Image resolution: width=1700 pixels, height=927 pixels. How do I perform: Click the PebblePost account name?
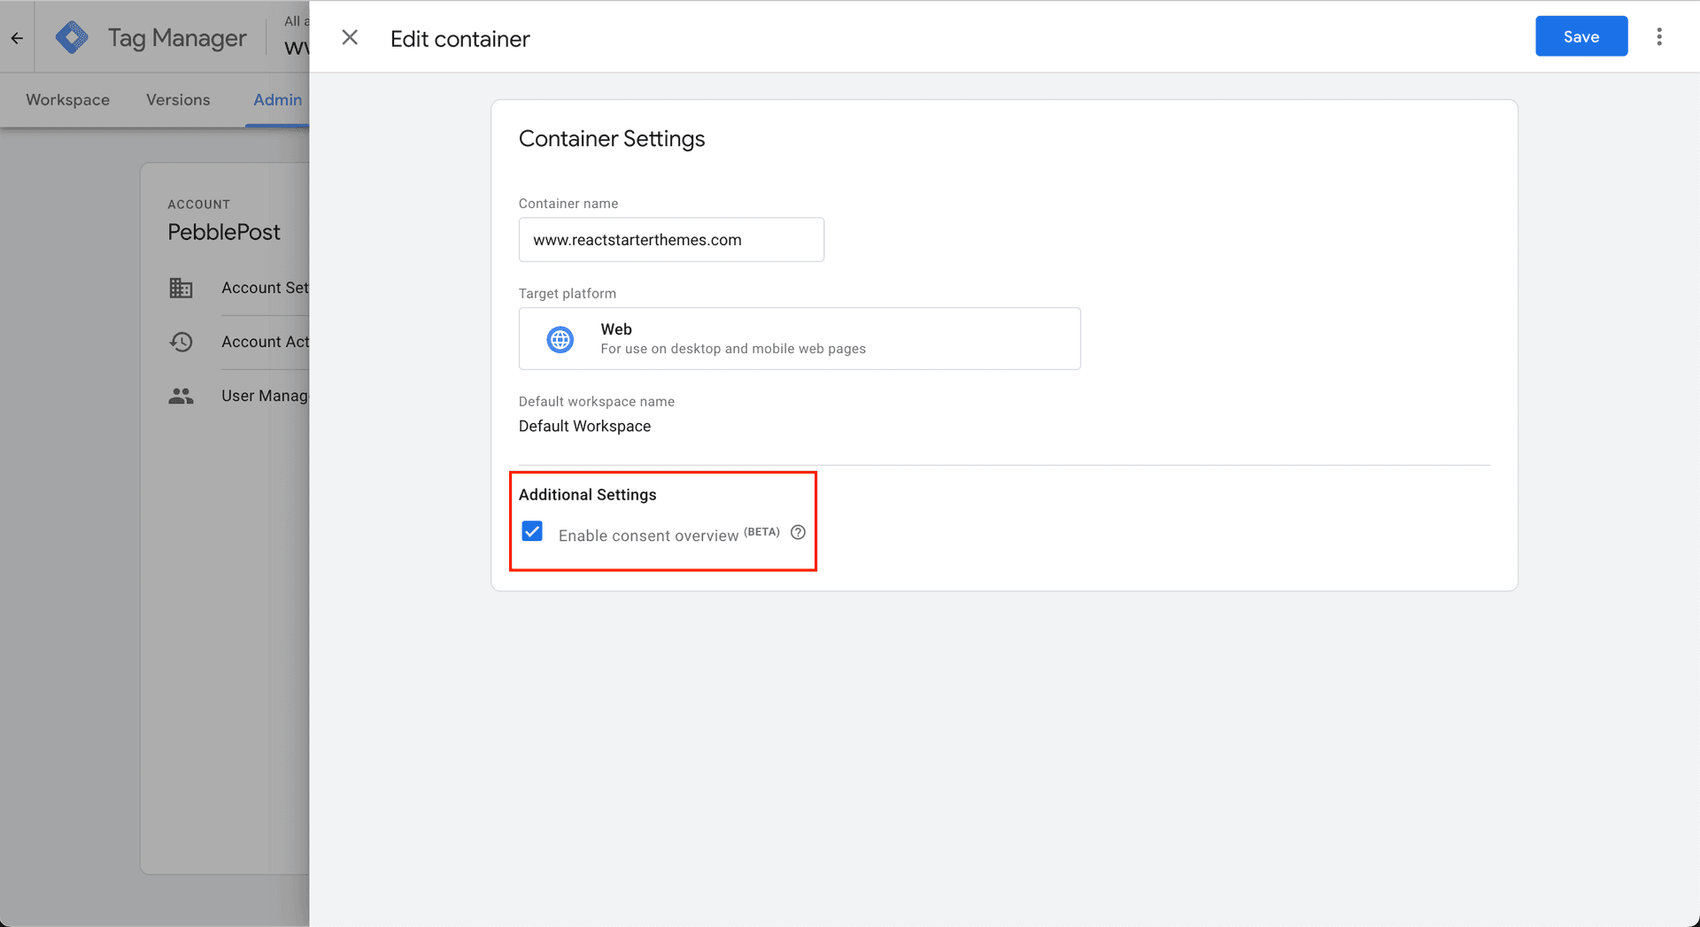click(224, 231)
